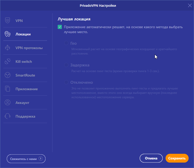Click the VPN shield icon in sidebar
Viewport: 194px width, 168px height.
(x=8, y=20)
